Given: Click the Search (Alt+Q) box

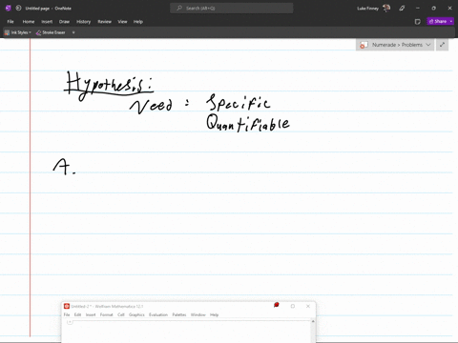Looking at the screenshot, I should [232, 9].
